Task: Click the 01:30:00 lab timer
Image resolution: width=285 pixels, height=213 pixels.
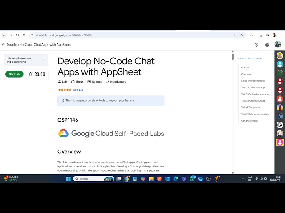Action: 37,74
